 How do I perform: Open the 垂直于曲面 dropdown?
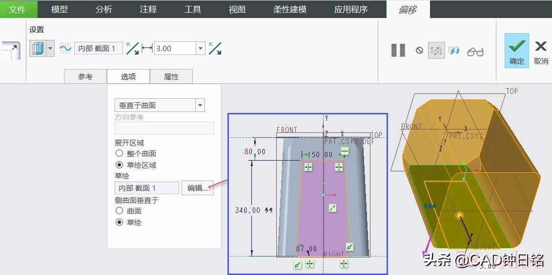[x=200, y=105]
